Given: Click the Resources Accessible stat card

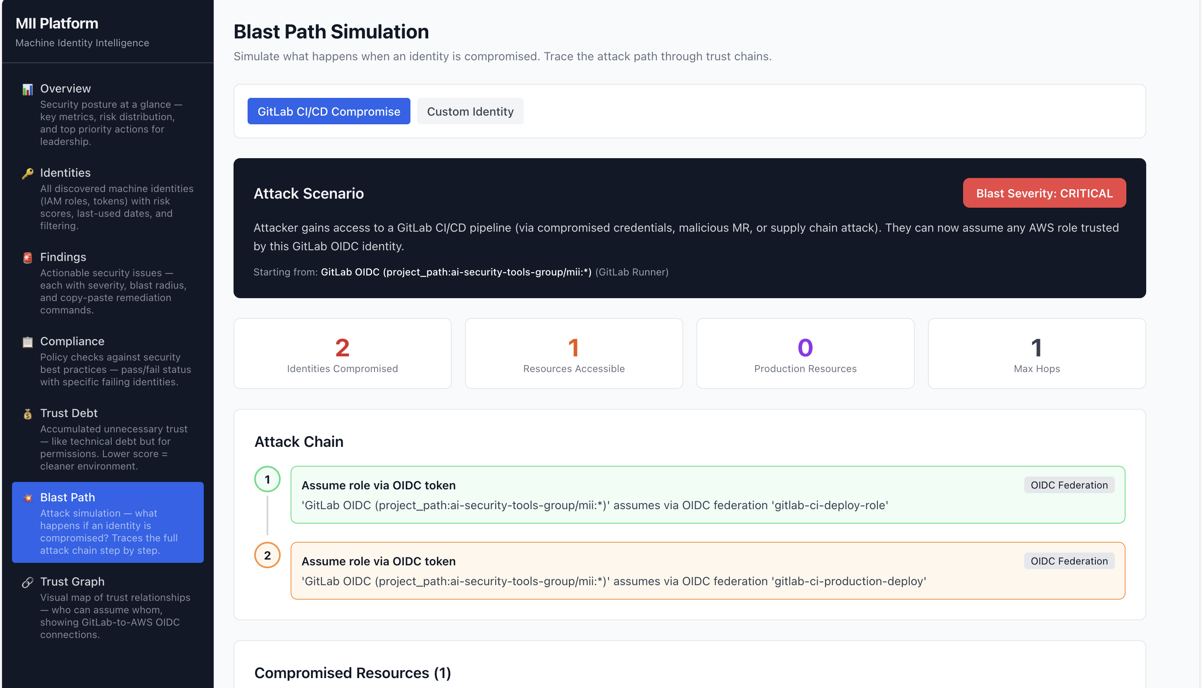Looking at the screenshot, I should (x=574, y=353).
